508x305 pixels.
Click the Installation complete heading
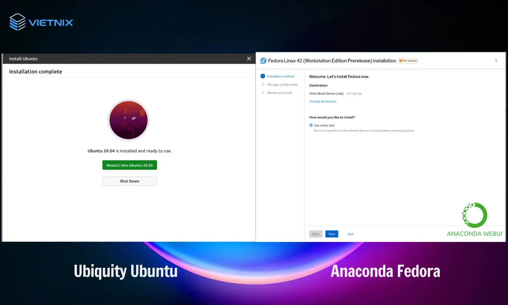[36, 72]
